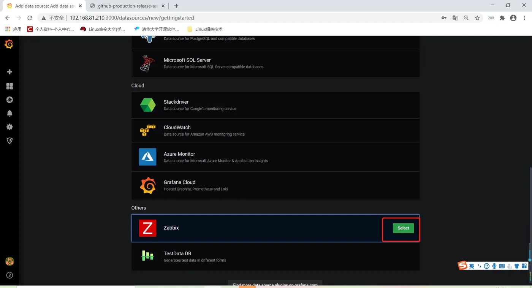Viewport: 532px width, 288px height.
Task: Open the Create plus menu in sidebar
Action: (9, 72)
